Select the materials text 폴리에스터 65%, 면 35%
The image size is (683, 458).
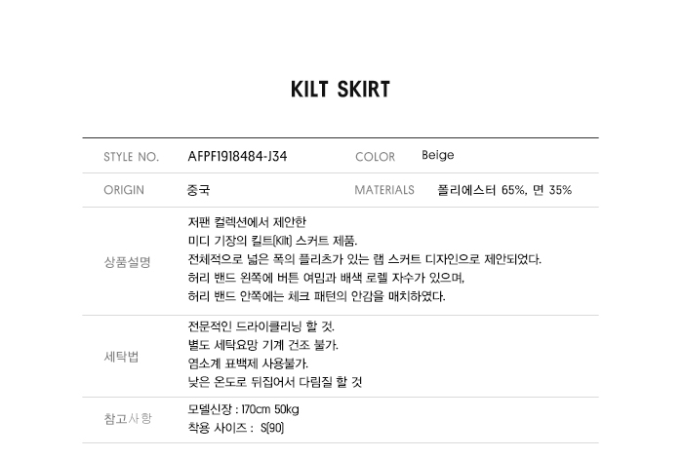tap(504, 190)
